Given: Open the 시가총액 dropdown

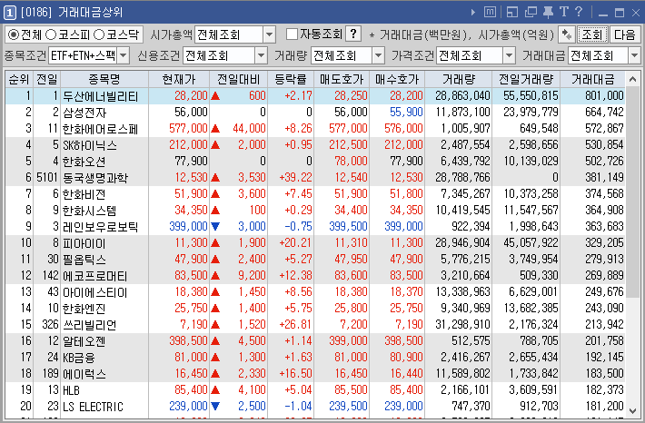Looking at the screenshot, I should tap(270, 34).
